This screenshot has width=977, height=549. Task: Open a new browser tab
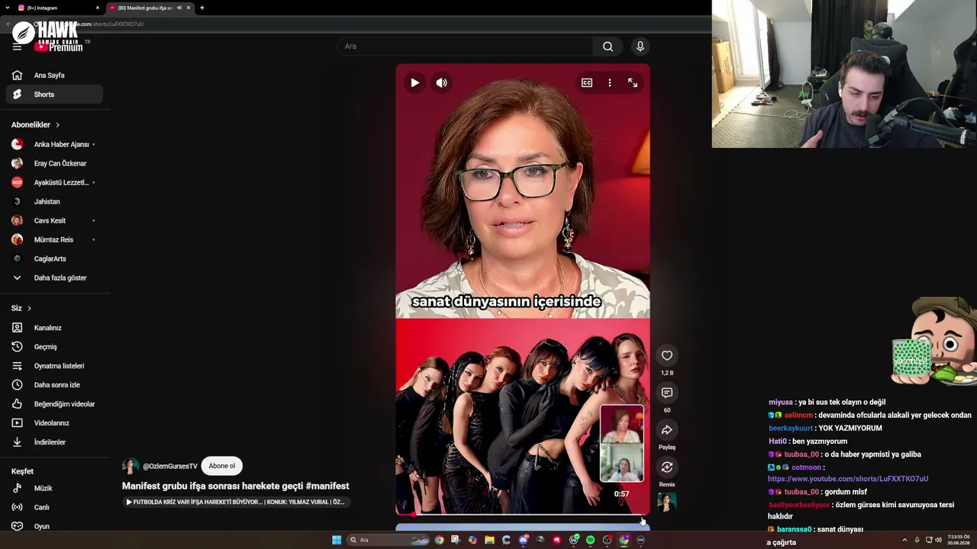[202, 8]
